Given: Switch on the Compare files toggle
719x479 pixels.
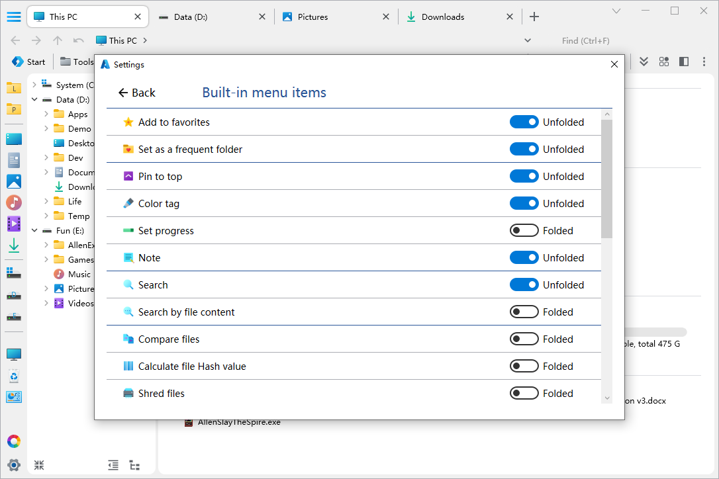Looking at the screenshot, I should [x=524, y=339].
